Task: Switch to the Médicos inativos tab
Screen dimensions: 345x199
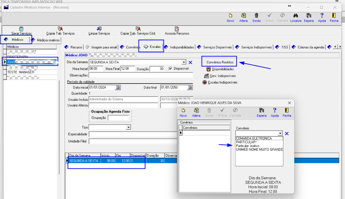Action: click(46, 40)
